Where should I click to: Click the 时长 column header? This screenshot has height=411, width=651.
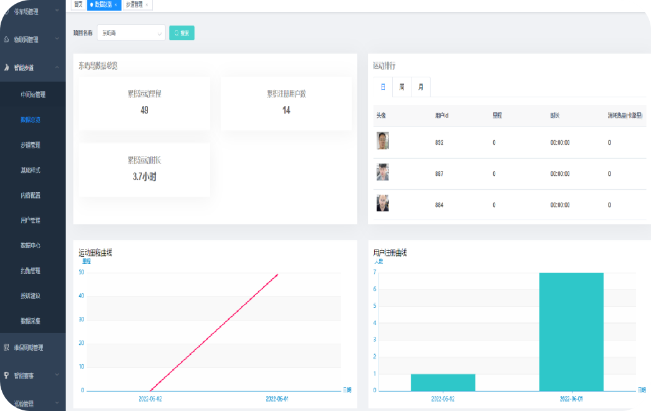click(x=555, y=115)
